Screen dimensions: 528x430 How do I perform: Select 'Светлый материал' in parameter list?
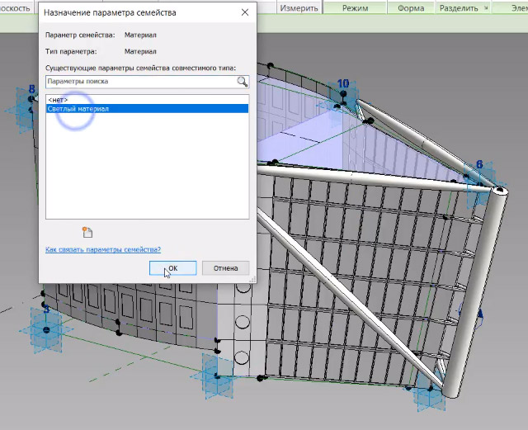[x=78, y=109]
